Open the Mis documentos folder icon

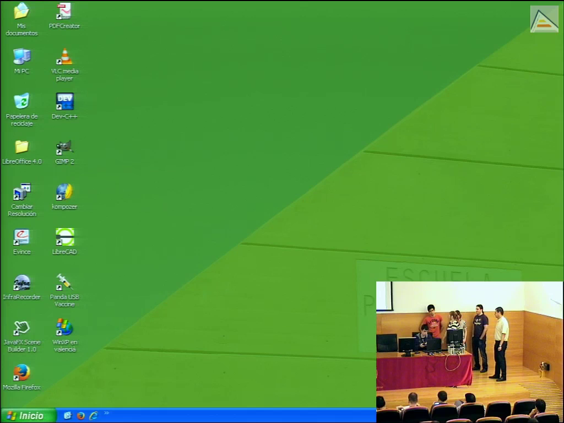point(21,12)
